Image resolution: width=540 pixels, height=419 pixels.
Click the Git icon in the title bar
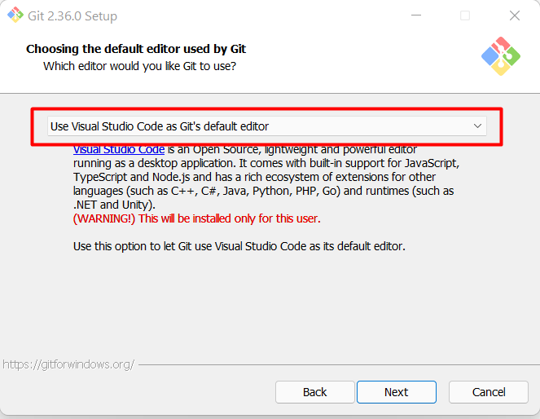(x=15, y=15)
